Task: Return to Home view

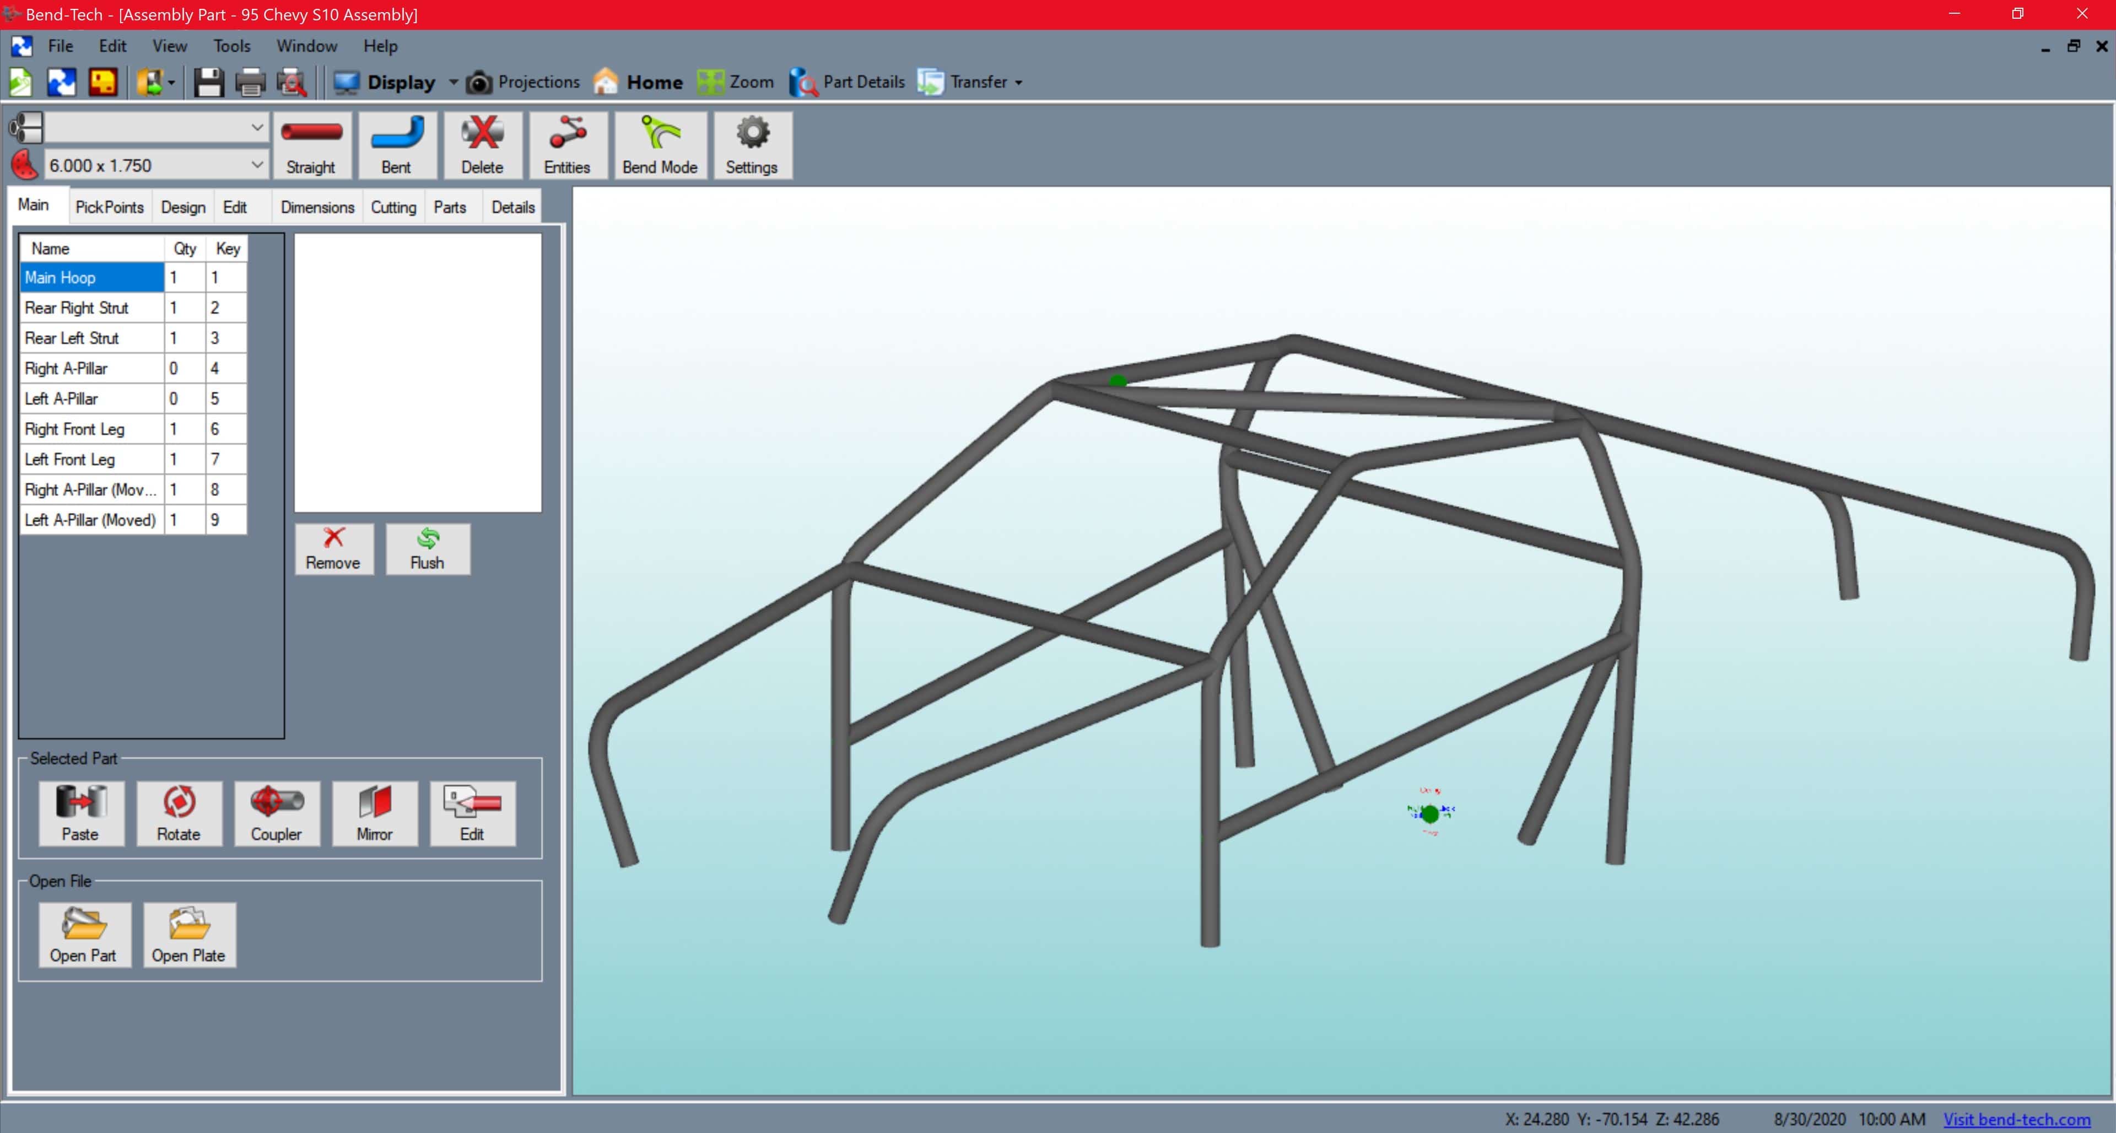Action: pyautogui.click(x=636, y=82)
